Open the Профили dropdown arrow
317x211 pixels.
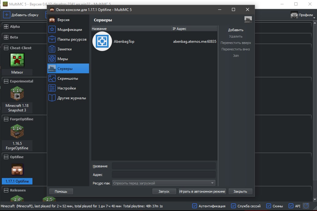[x=314, y=18]
